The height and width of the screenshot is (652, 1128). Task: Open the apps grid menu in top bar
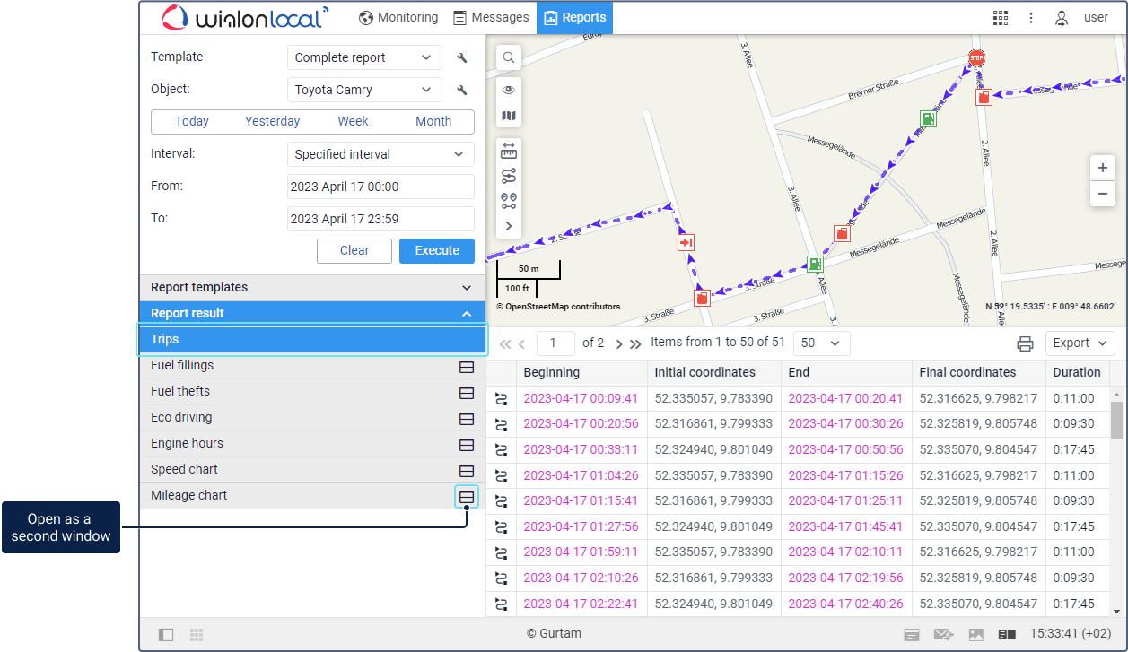1001,18
